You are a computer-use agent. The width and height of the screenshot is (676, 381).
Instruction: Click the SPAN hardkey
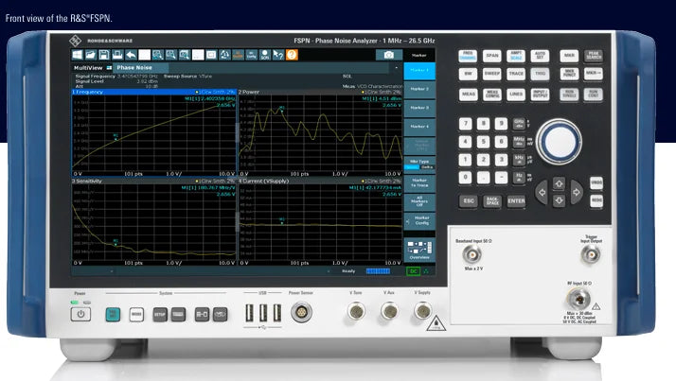point(492,56)
